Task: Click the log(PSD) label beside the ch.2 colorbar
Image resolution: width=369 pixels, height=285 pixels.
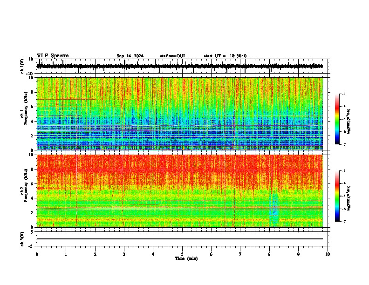Action: pyautogui.click(x=349, y=198)
